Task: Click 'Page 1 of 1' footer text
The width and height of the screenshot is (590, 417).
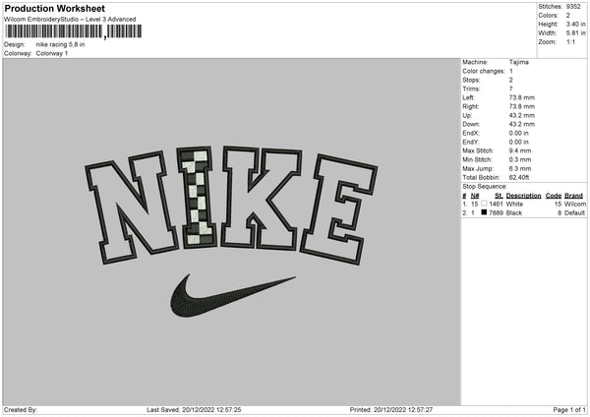Action: click(x=569, y=409)
